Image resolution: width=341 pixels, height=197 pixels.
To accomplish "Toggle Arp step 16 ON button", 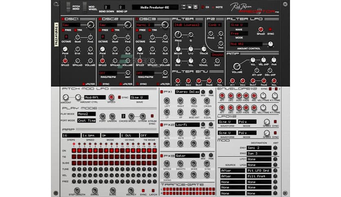I will 155,151.
